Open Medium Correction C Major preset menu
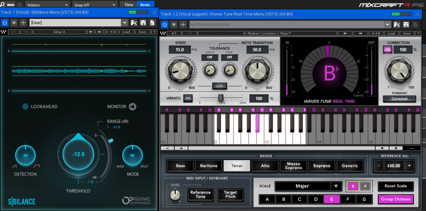Image resolution: width=426 pixels, height=211 pixels. pyautogui.click(x=267, y=33)
